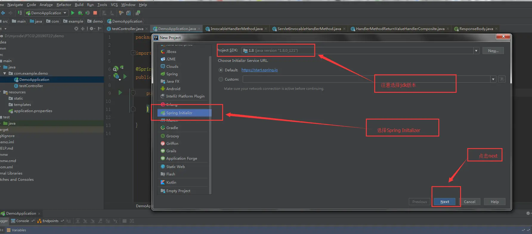
Task: Switch to InvocableHandlerMethod.java editor tab
Action: tap(236, 29)
